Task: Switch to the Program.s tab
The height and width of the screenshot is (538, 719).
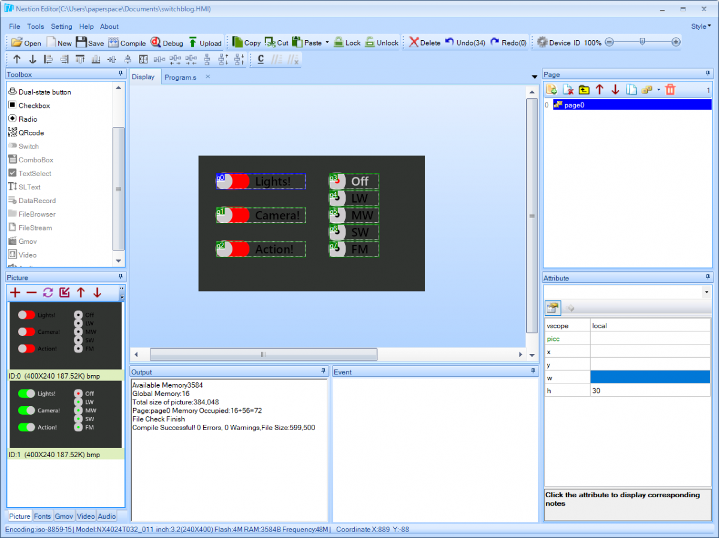Action: click(180, 77)
